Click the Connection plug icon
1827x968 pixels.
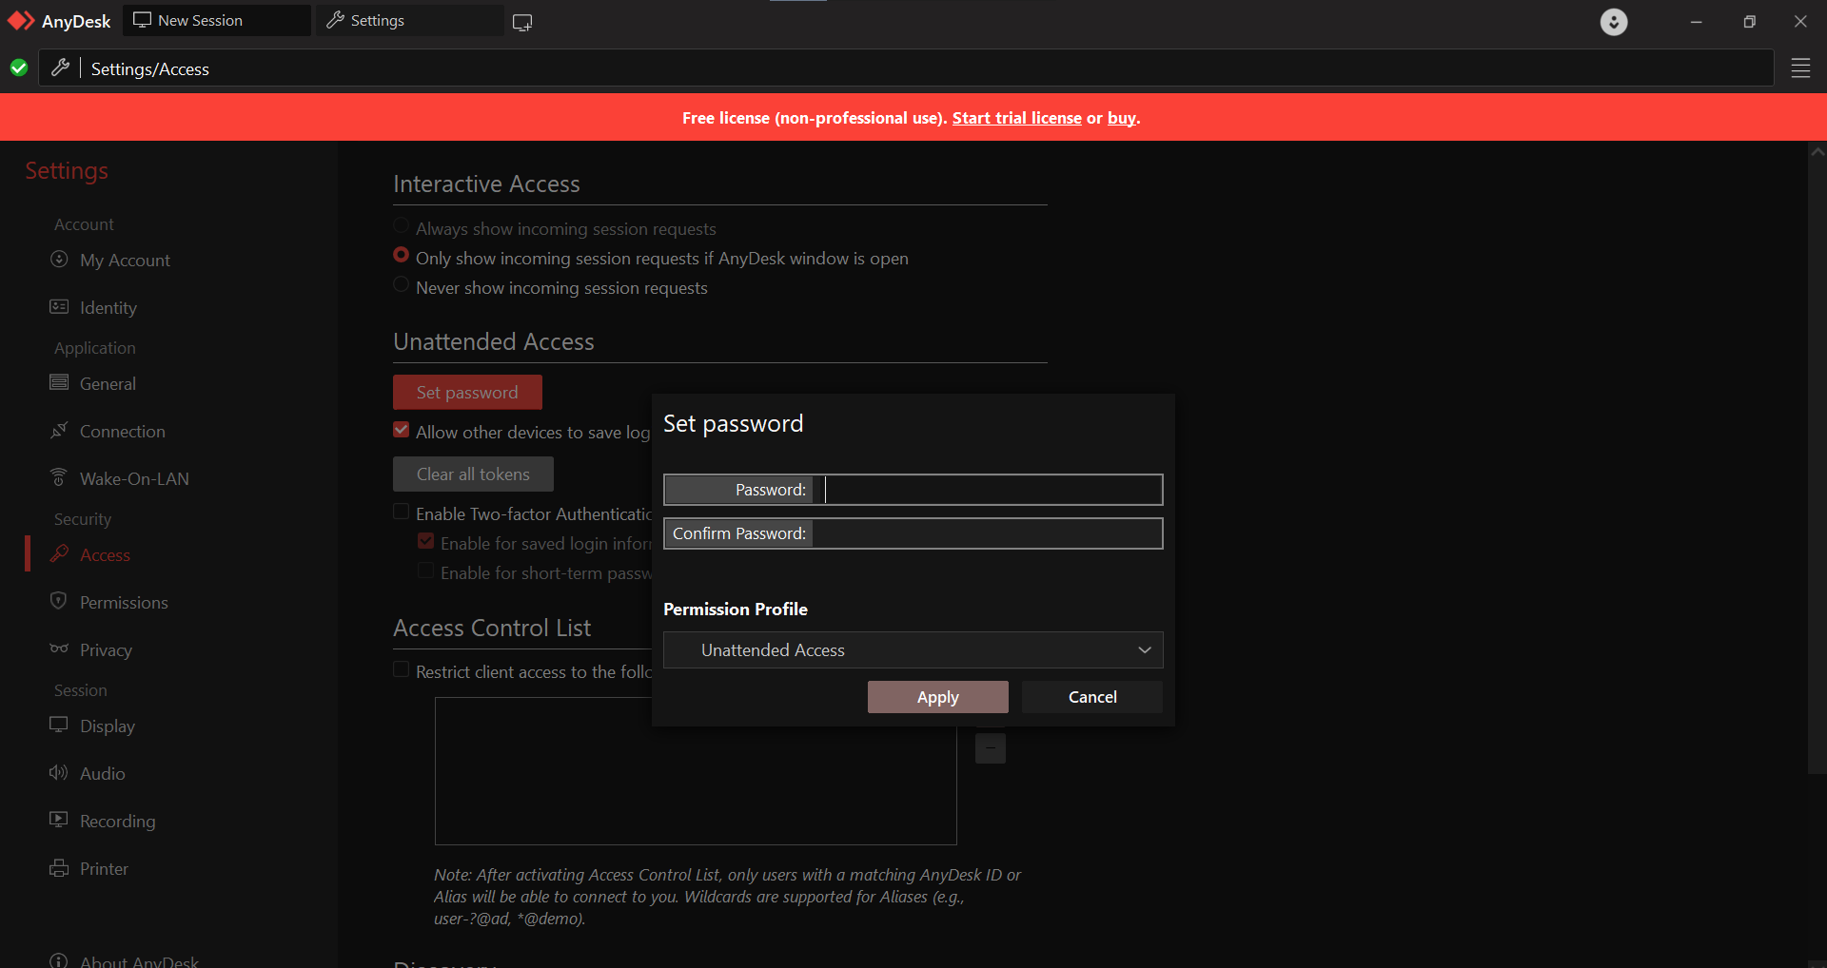tap(59, 431)
